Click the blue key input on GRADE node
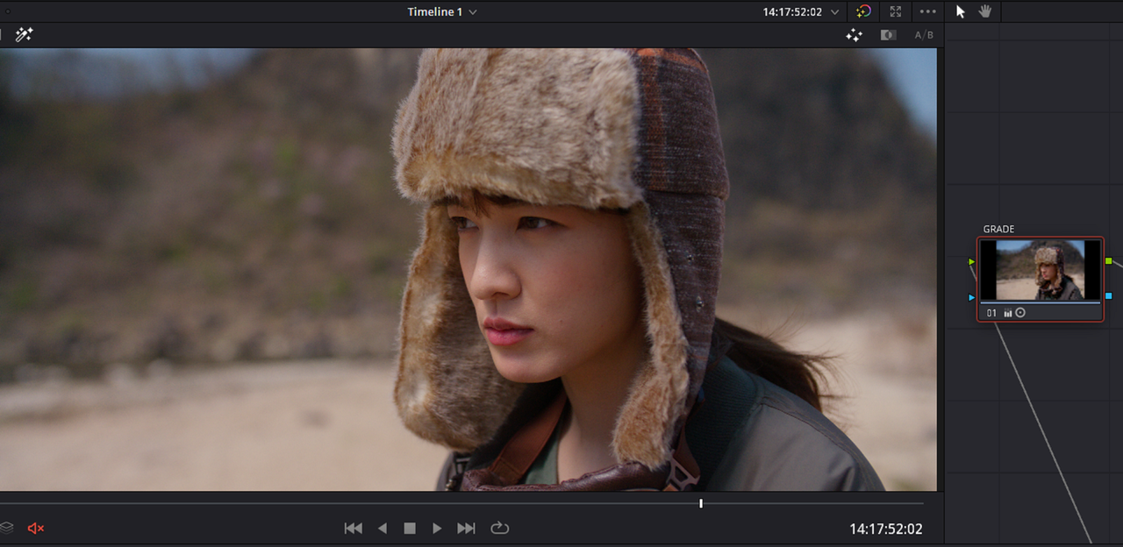Image resolution: width=1123 pixels, height=547 pixels. pos(972,297)
